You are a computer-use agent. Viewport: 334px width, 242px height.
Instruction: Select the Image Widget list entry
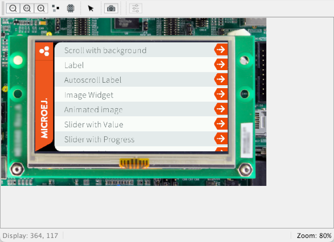[89, 95]
